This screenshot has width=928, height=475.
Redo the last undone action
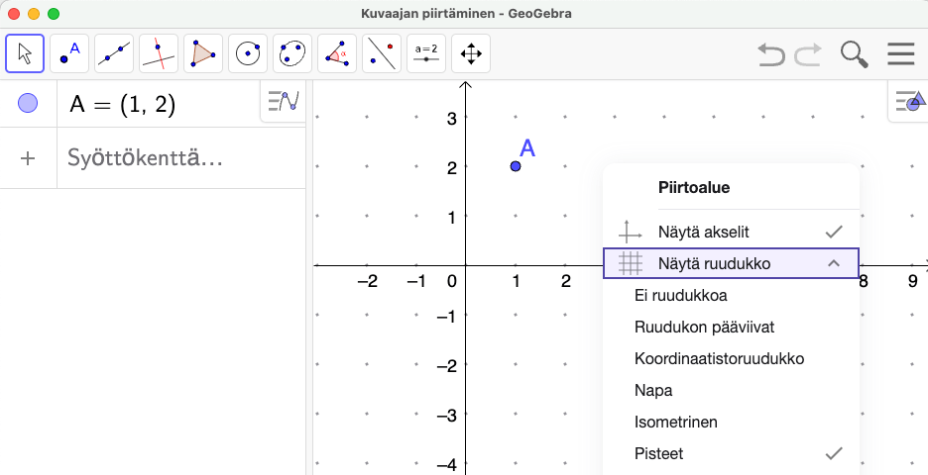[808, 54]
